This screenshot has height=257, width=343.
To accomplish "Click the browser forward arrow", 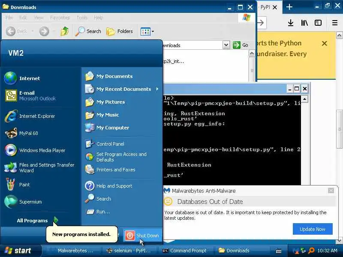I will [261, 23].
